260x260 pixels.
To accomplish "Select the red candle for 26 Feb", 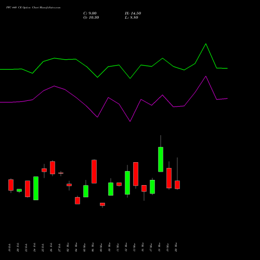I will (x=53, y=167).
